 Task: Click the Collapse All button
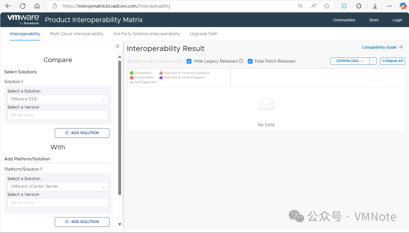coord(392,61)
